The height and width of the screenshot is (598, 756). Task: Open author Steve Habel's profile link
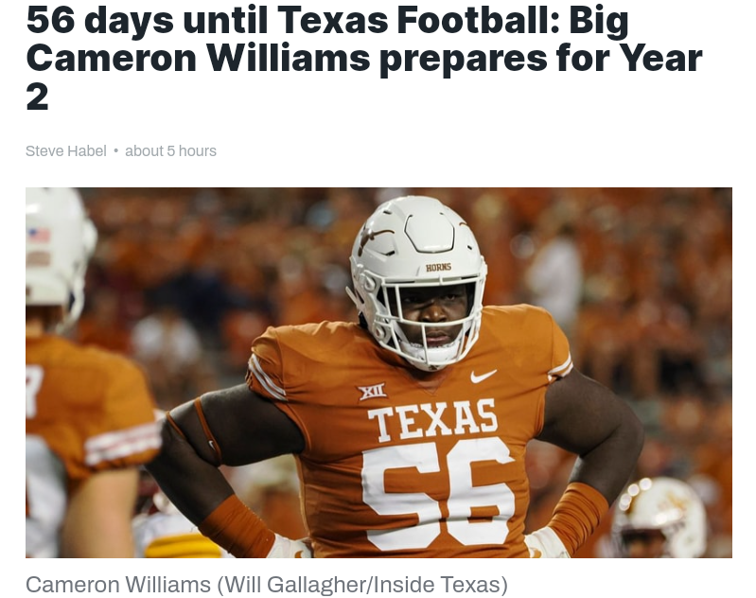point(65,151)
